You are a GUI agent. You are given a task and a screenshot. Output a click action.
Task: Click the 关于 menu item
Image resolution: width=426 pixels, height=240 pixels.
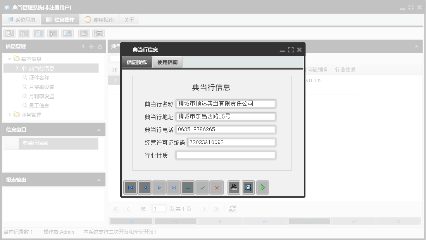pos(129,19)
